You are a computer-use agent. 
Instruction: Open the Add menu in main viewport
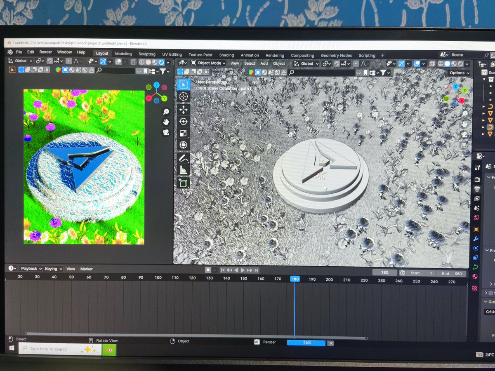click(x=264, y=63)
